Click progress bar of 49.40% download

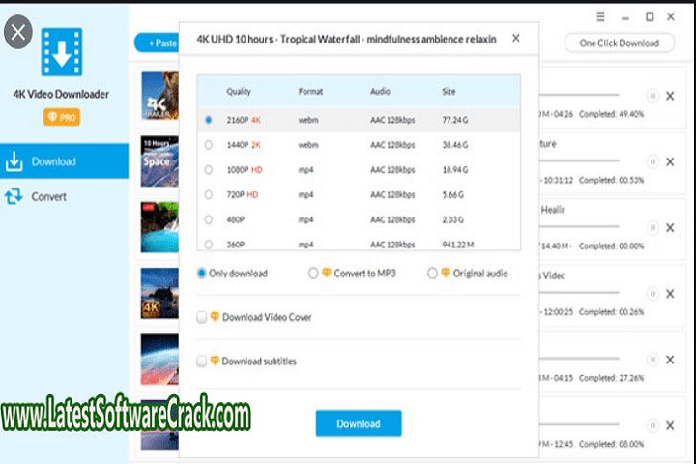tap(579, 95)
